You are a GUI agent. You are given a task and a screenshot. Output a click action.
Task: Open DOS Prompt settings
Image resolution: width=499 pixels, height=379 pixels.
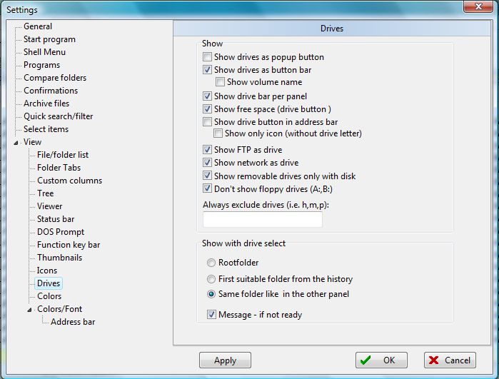(x=61, y=232)
